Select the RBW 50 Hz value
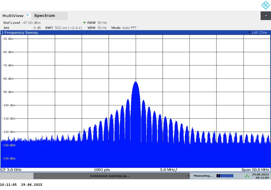The width and height of the screenshot is (271, 190). pos(97,23)
